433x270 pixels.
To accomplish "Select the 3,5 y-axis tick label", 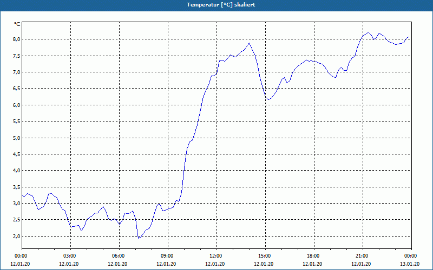I will [17, 187].
